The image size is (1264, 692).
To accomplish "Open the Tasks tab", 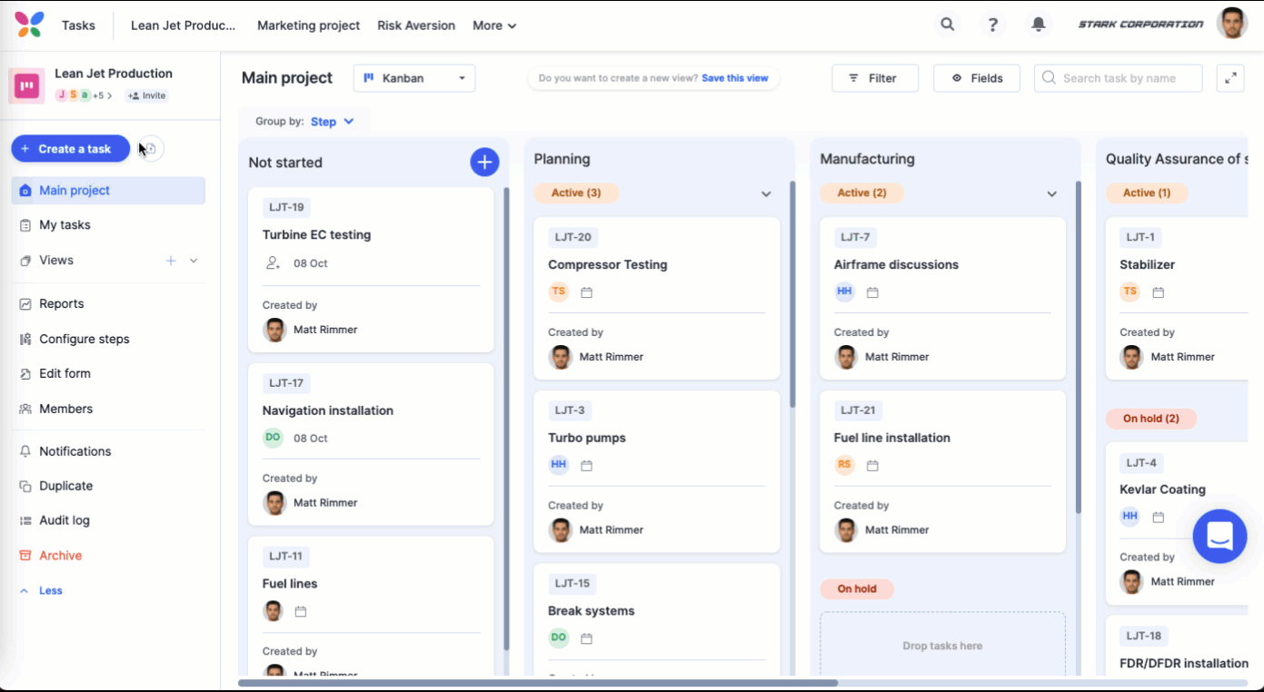I will click(x=78, y=25).
